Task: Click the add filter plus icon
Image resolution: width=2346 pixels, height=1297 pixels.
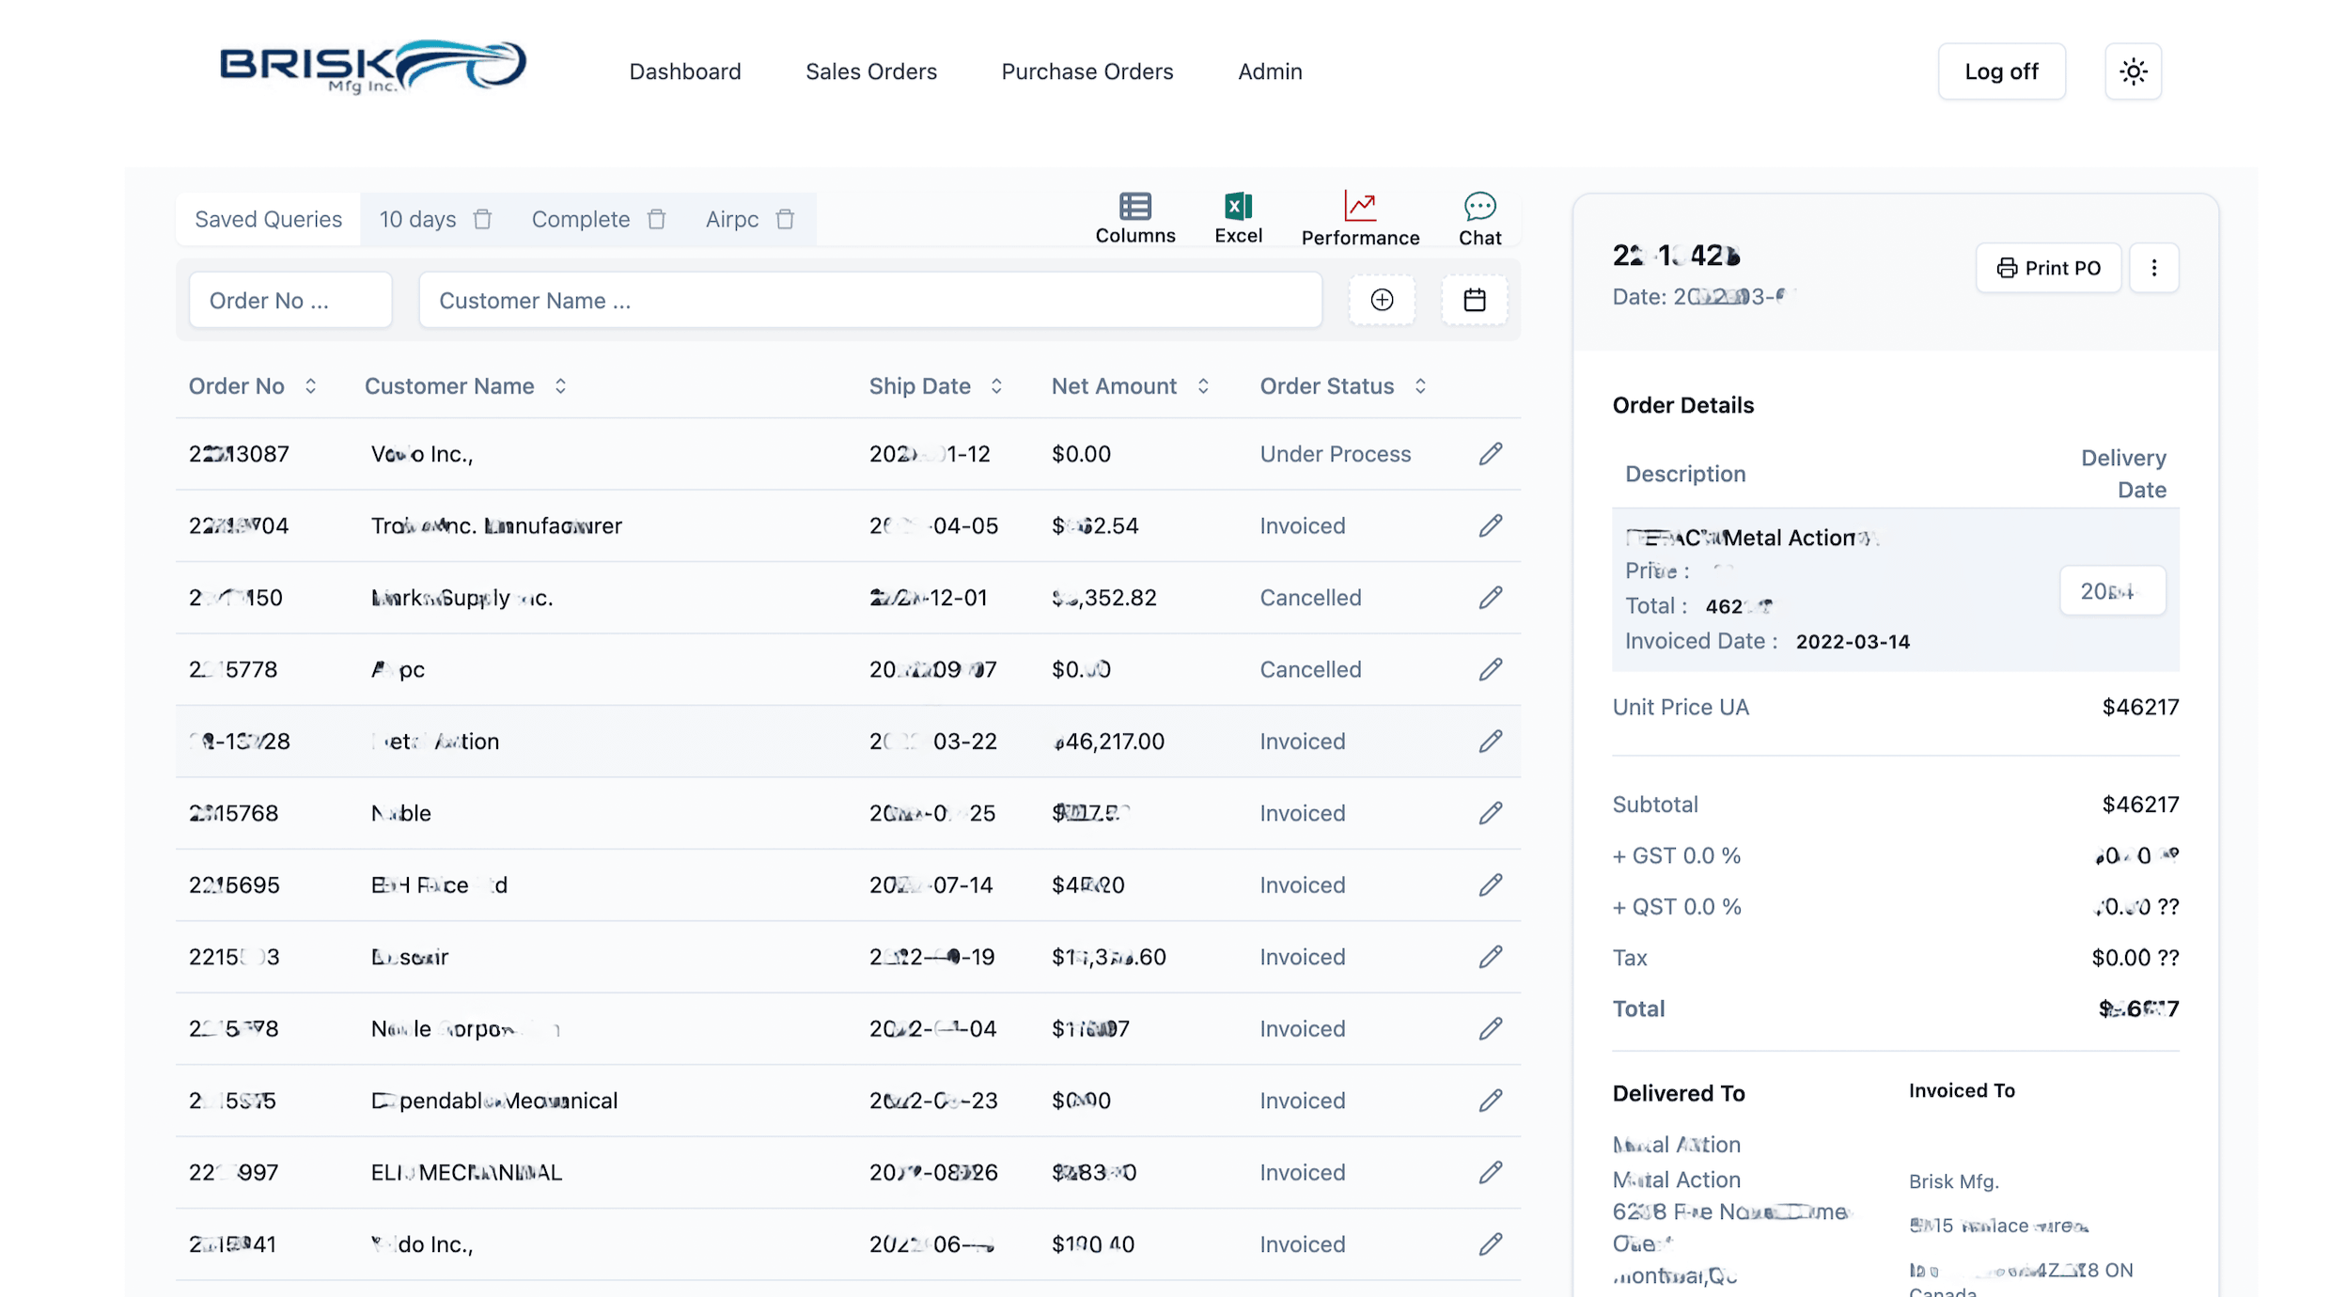Action: click(1381, 300)
